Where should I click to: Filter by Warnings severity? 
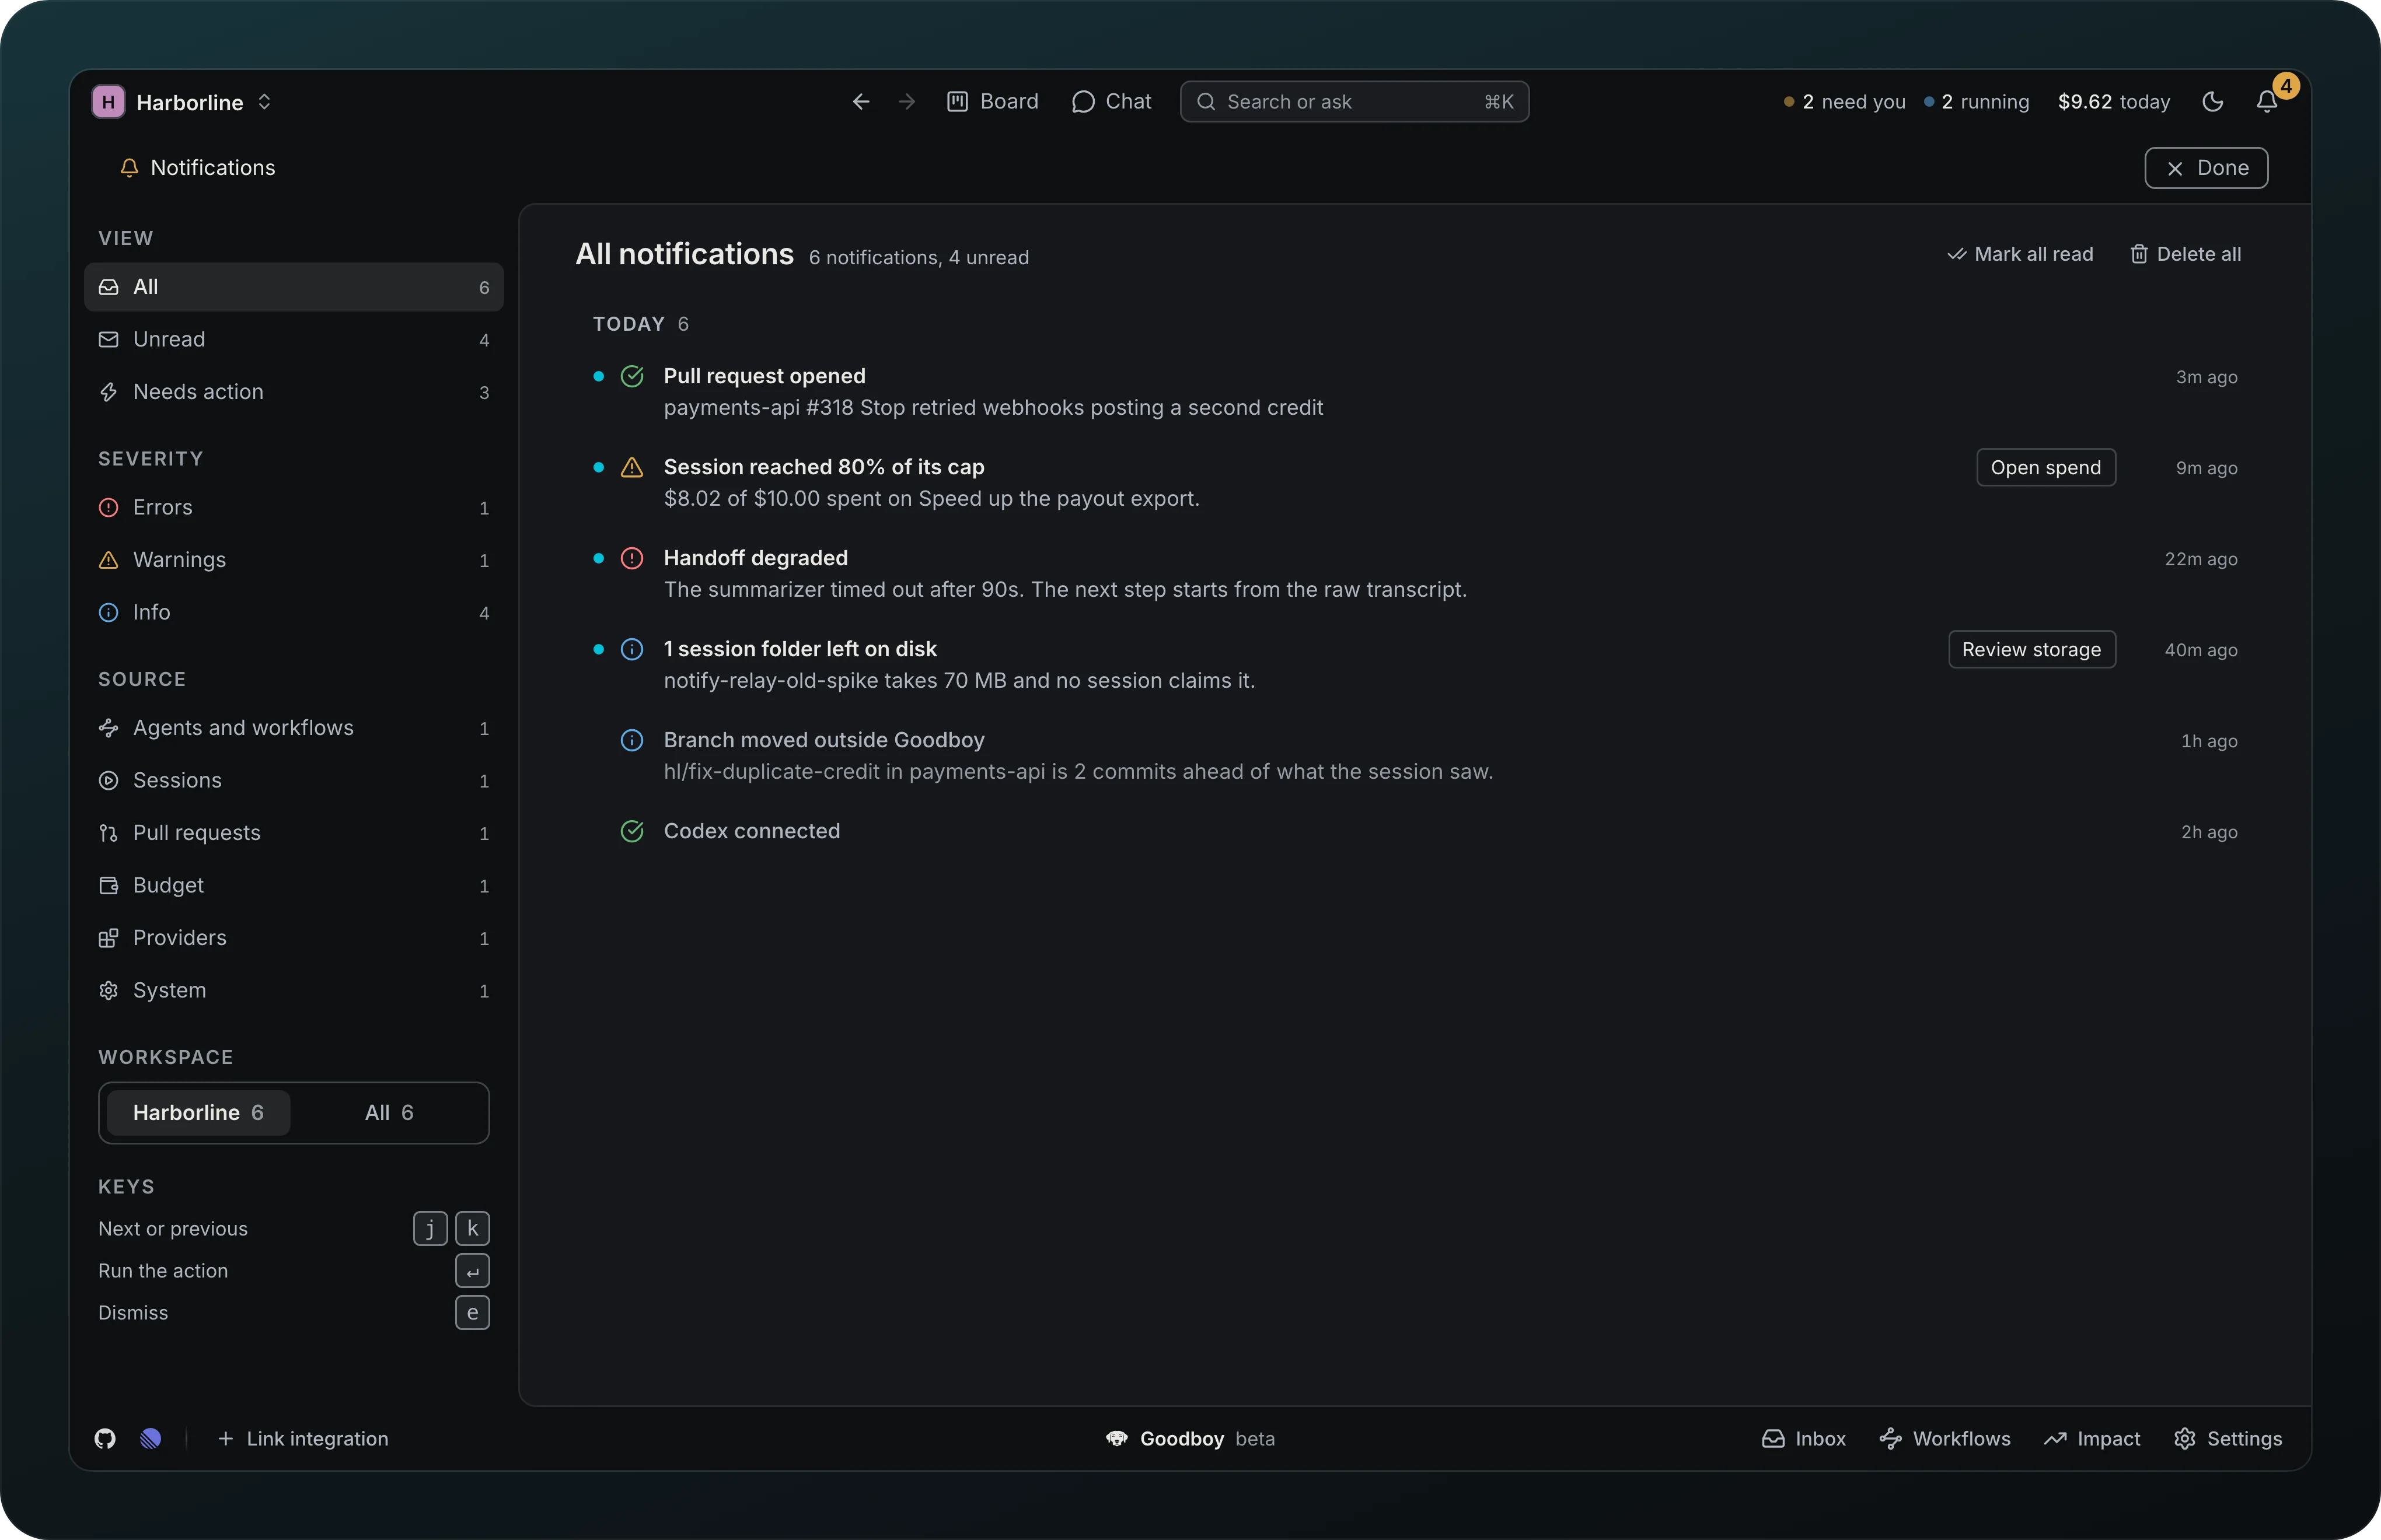tap(294, 560)
